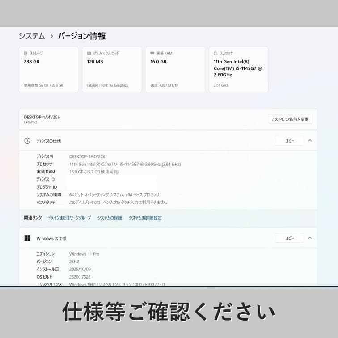Select the 16.0 GB (15.7 GB 使用可能) value
Screen dimensions: 338x338
pyautogui.click(x=94, y=172)
